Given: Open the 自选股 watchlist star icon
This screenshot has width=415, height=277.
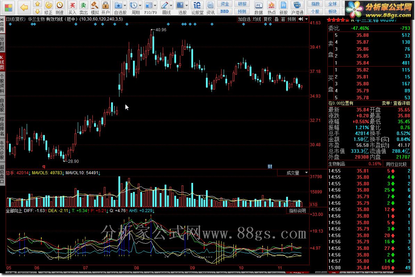Looking at the screenshot, I should 118,8.
